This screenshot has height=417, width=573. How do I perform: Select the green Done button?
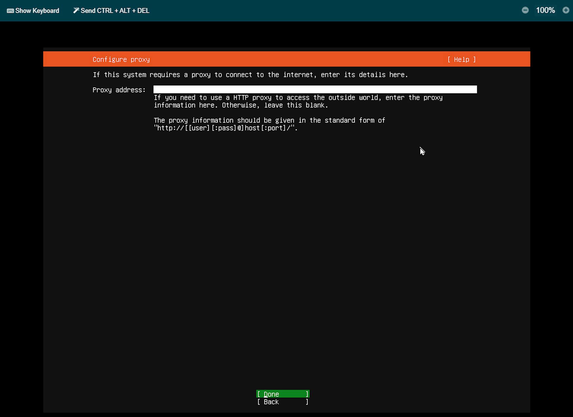[283, 394]
